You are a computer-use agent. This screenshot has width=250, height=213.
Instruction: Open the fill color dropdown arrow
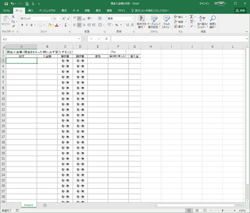tap(53, 25)
